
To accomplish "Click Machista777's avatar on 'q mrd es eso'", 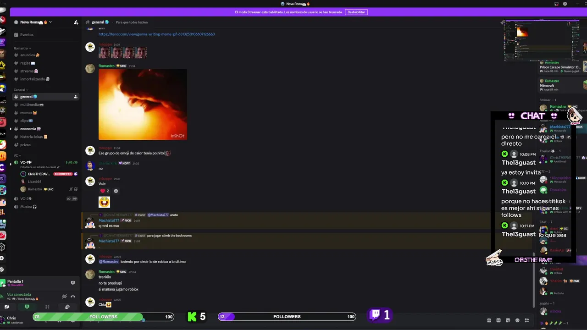I will point(90,223).
